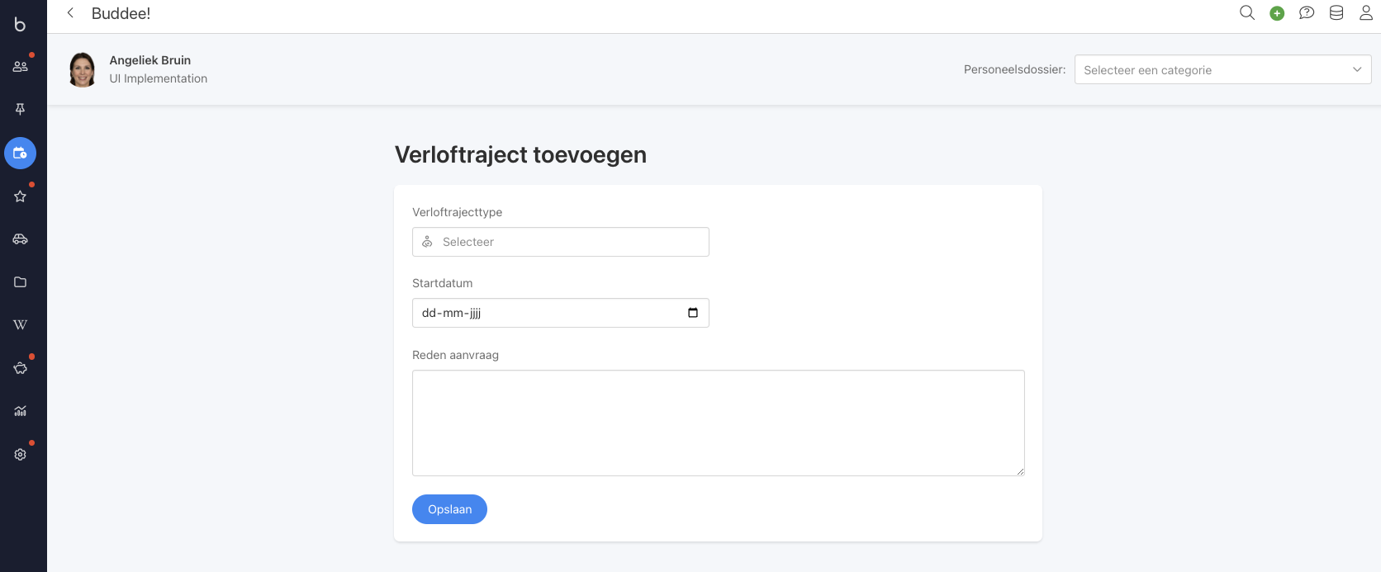Open the car icon in the sidebar

tap(20, 239)
